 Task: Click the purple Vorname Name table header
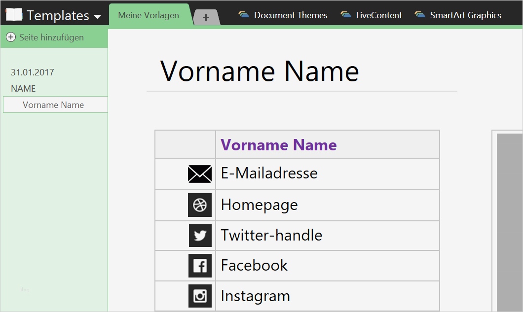(278, 145)
